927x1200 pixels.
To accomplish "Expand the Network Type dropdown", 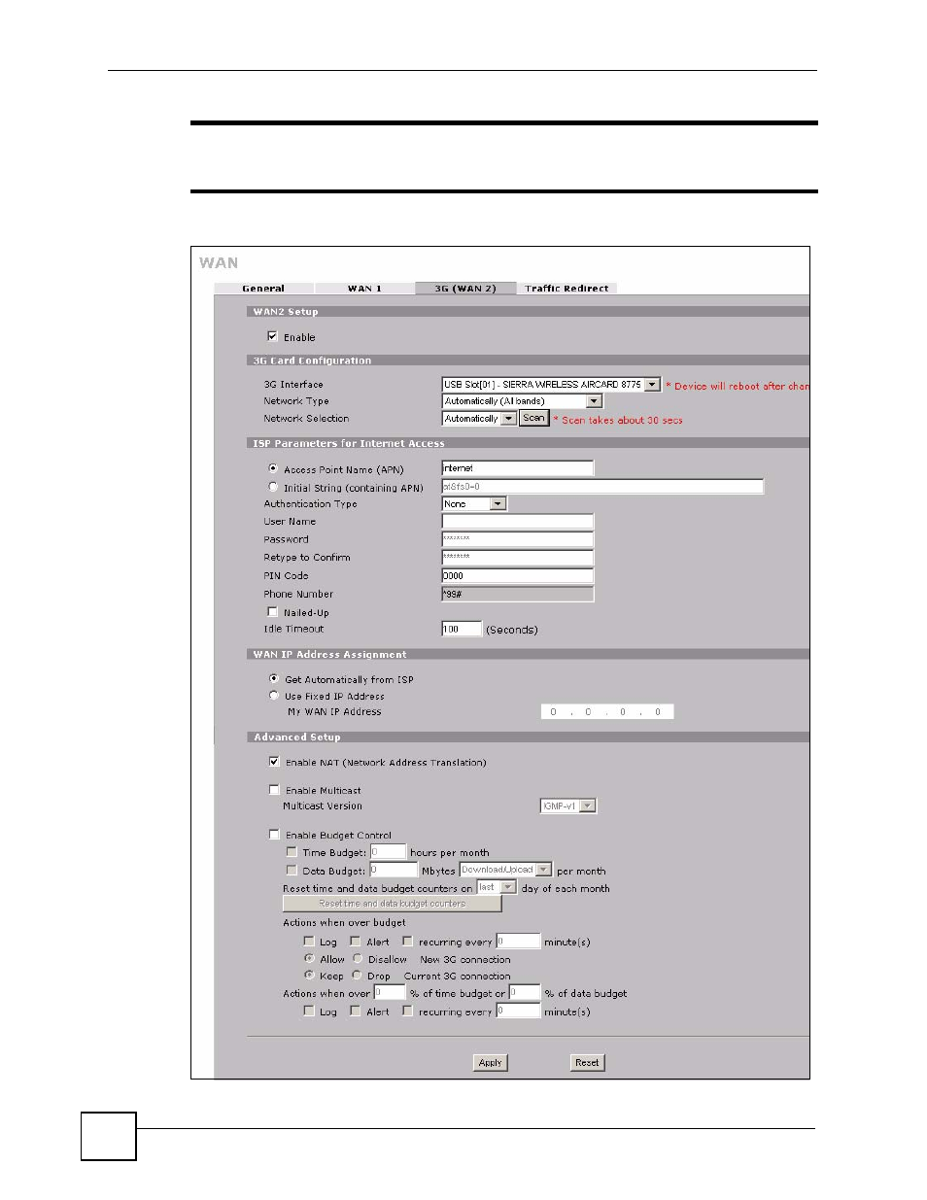I will point(522,401).
